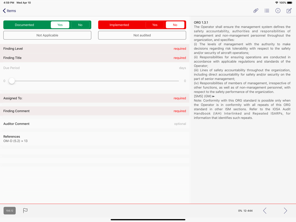Tap the [SMS] (GM) guidance marker
Screen dimensions: 296x222
pyautogui.click(x=204, y=96)
